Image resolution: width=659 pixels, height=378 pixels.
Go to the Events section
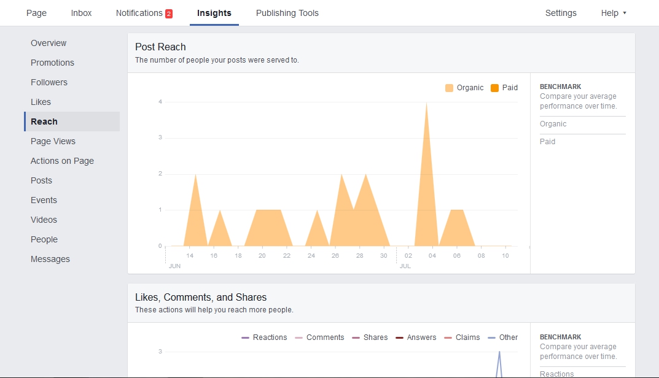tap(44, 200)
